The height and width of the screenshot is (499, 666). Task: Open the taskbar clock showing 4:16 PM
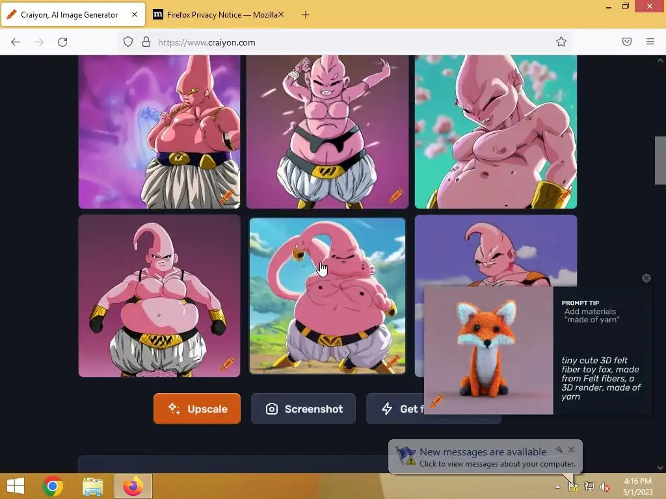tap(638, 487)
